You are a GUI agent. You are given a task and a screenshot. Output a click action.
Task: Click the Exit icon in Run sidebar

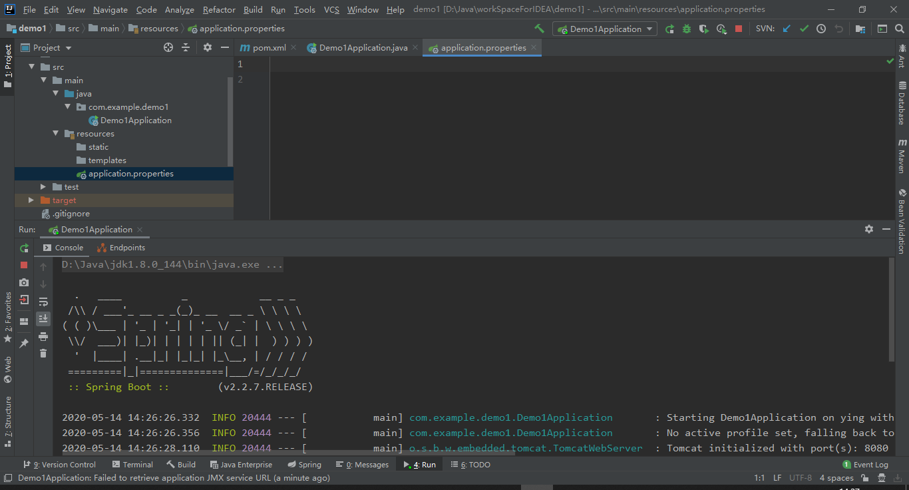[24, 300]
